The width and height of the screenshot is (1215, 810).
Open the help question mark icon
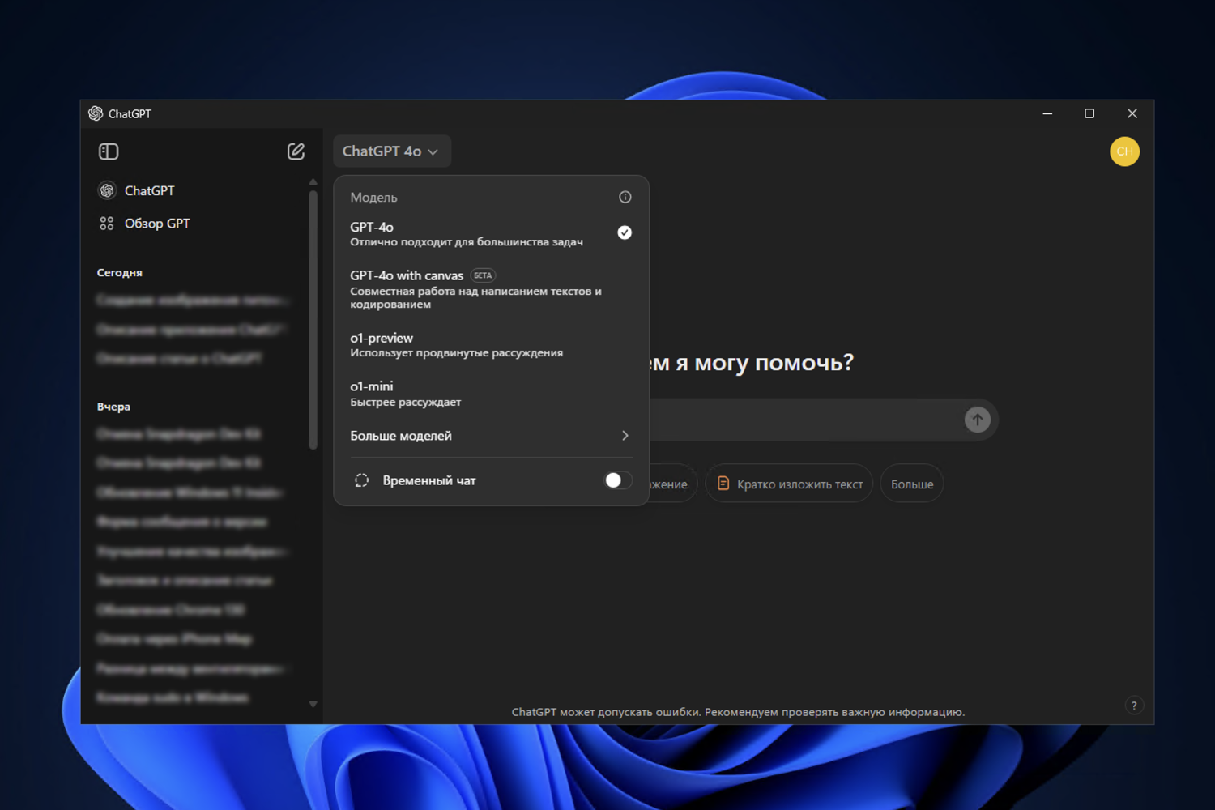tap(1134, 706)
